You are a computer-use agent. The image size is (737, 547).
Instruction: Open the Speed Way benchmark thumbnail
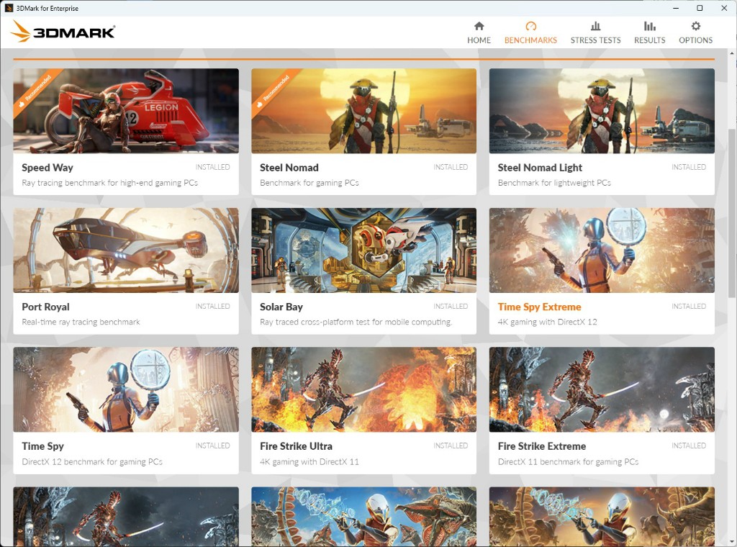(126, 111)
